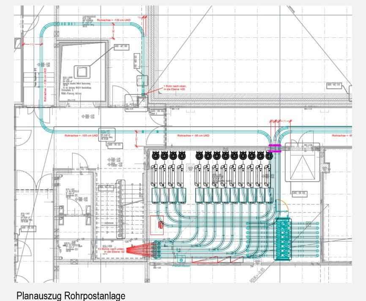The width and height of the screenshot is (366, 301).
Task: Select the magenta pipe marker on the wall
Action: click(275, 148)
